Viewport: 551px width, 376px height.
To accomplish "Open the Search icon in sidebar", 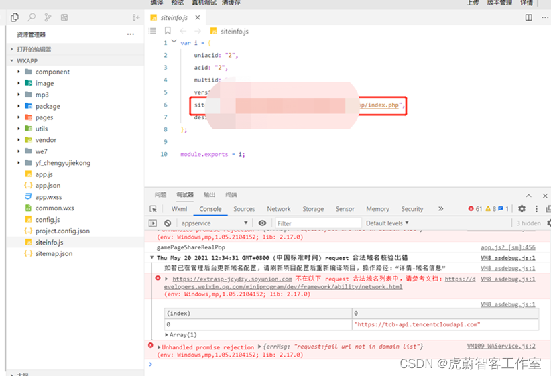I will coord(32,17).
